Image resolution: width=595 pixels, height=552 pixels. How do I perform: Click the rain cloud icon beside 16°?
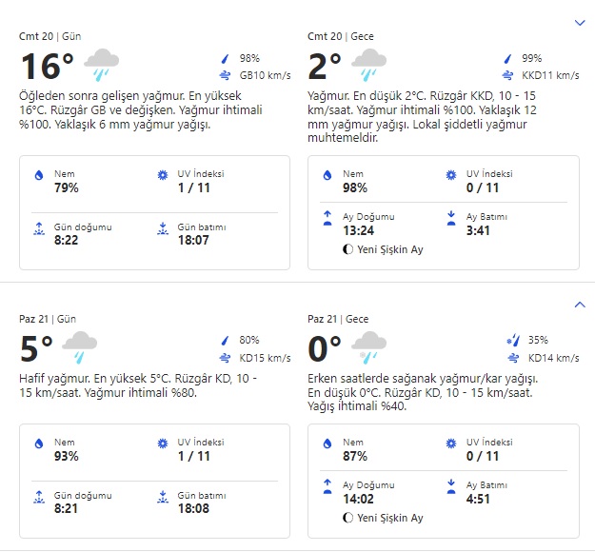tap(101, 66)
